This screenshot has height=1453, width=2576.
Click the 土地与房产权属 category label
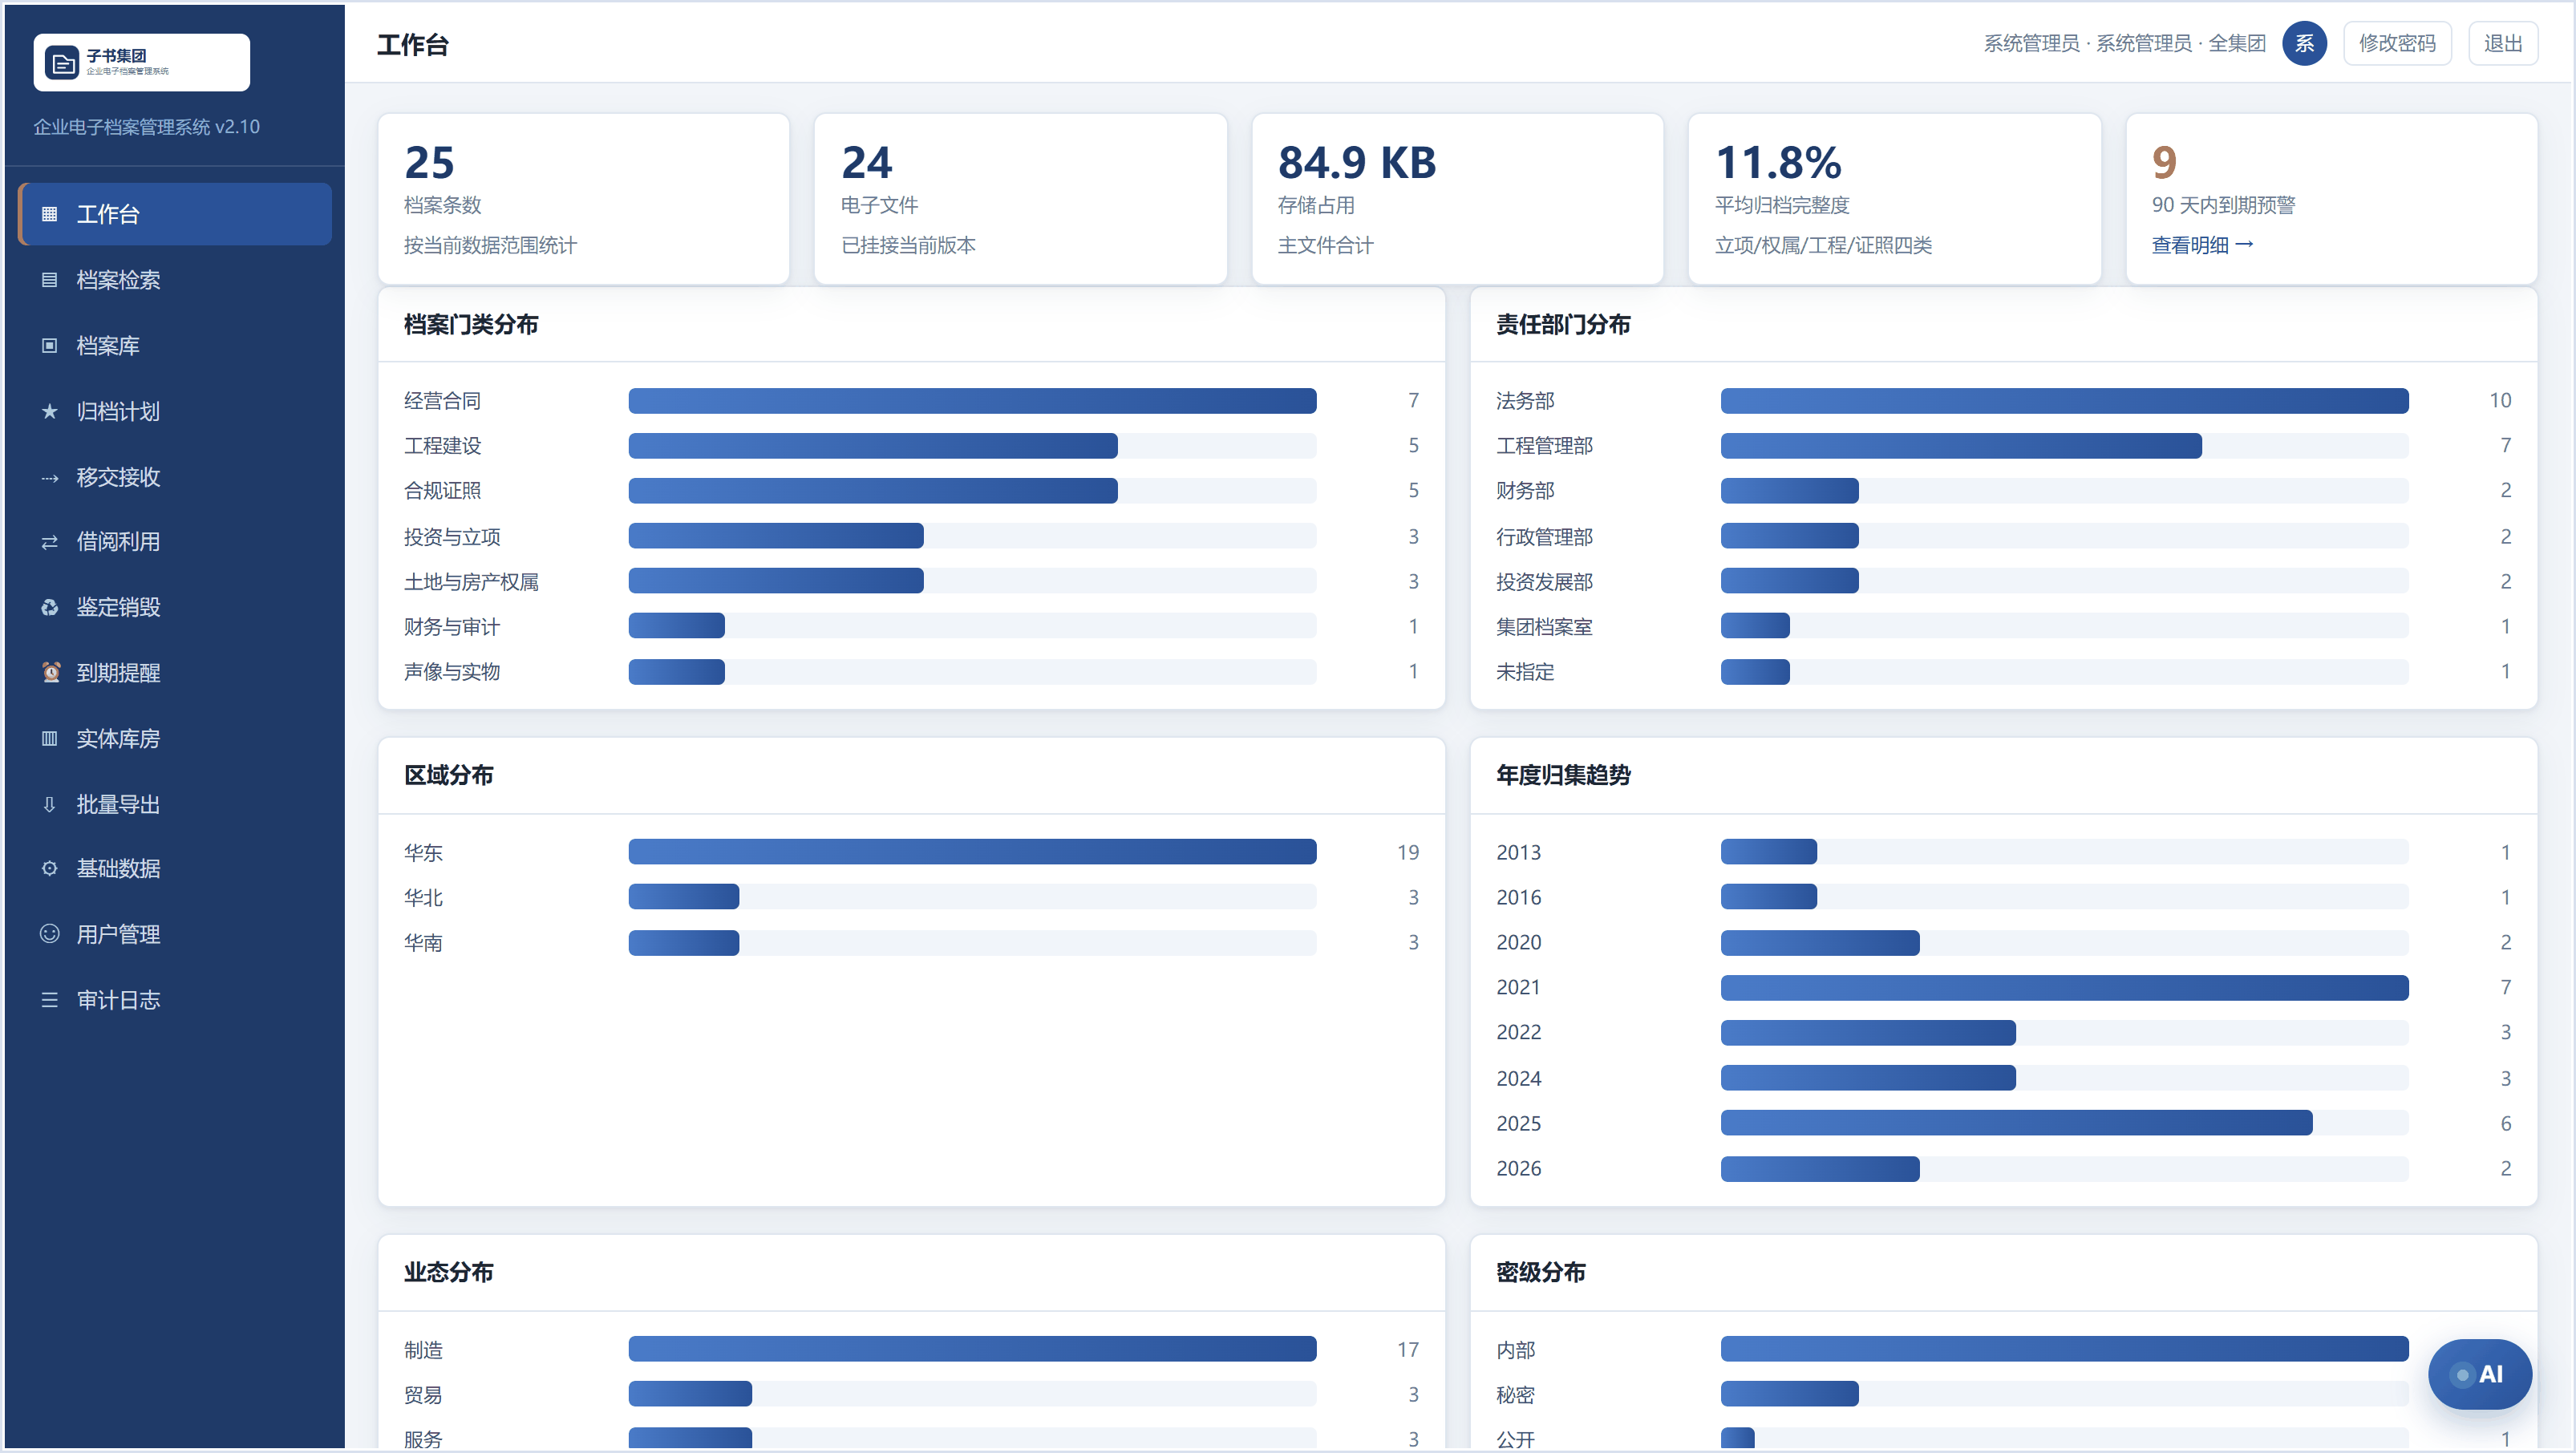click(471, 582)
